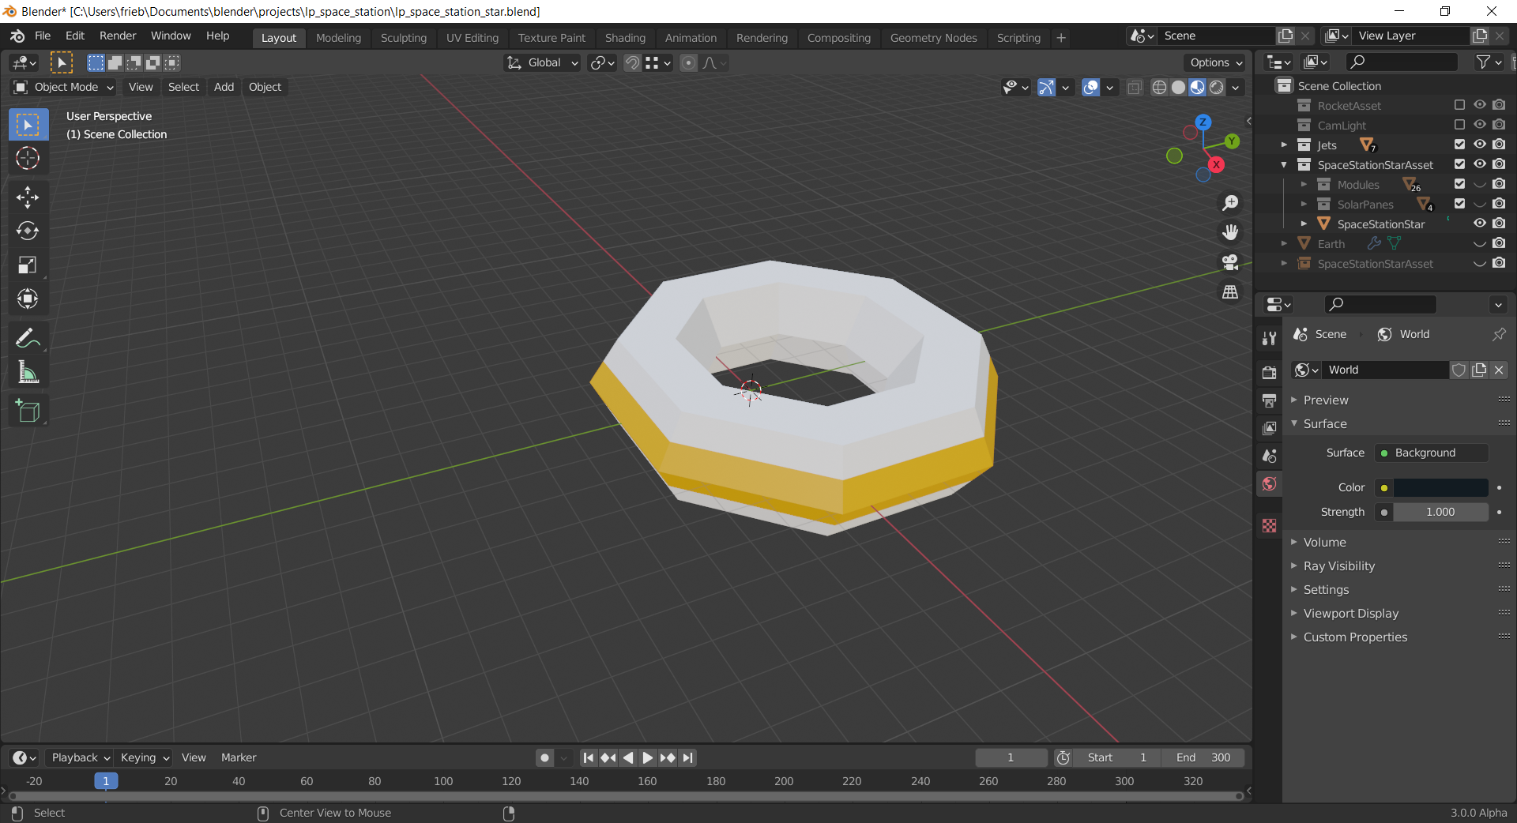Switch to rendered viewport shading

pos(1216,87)
